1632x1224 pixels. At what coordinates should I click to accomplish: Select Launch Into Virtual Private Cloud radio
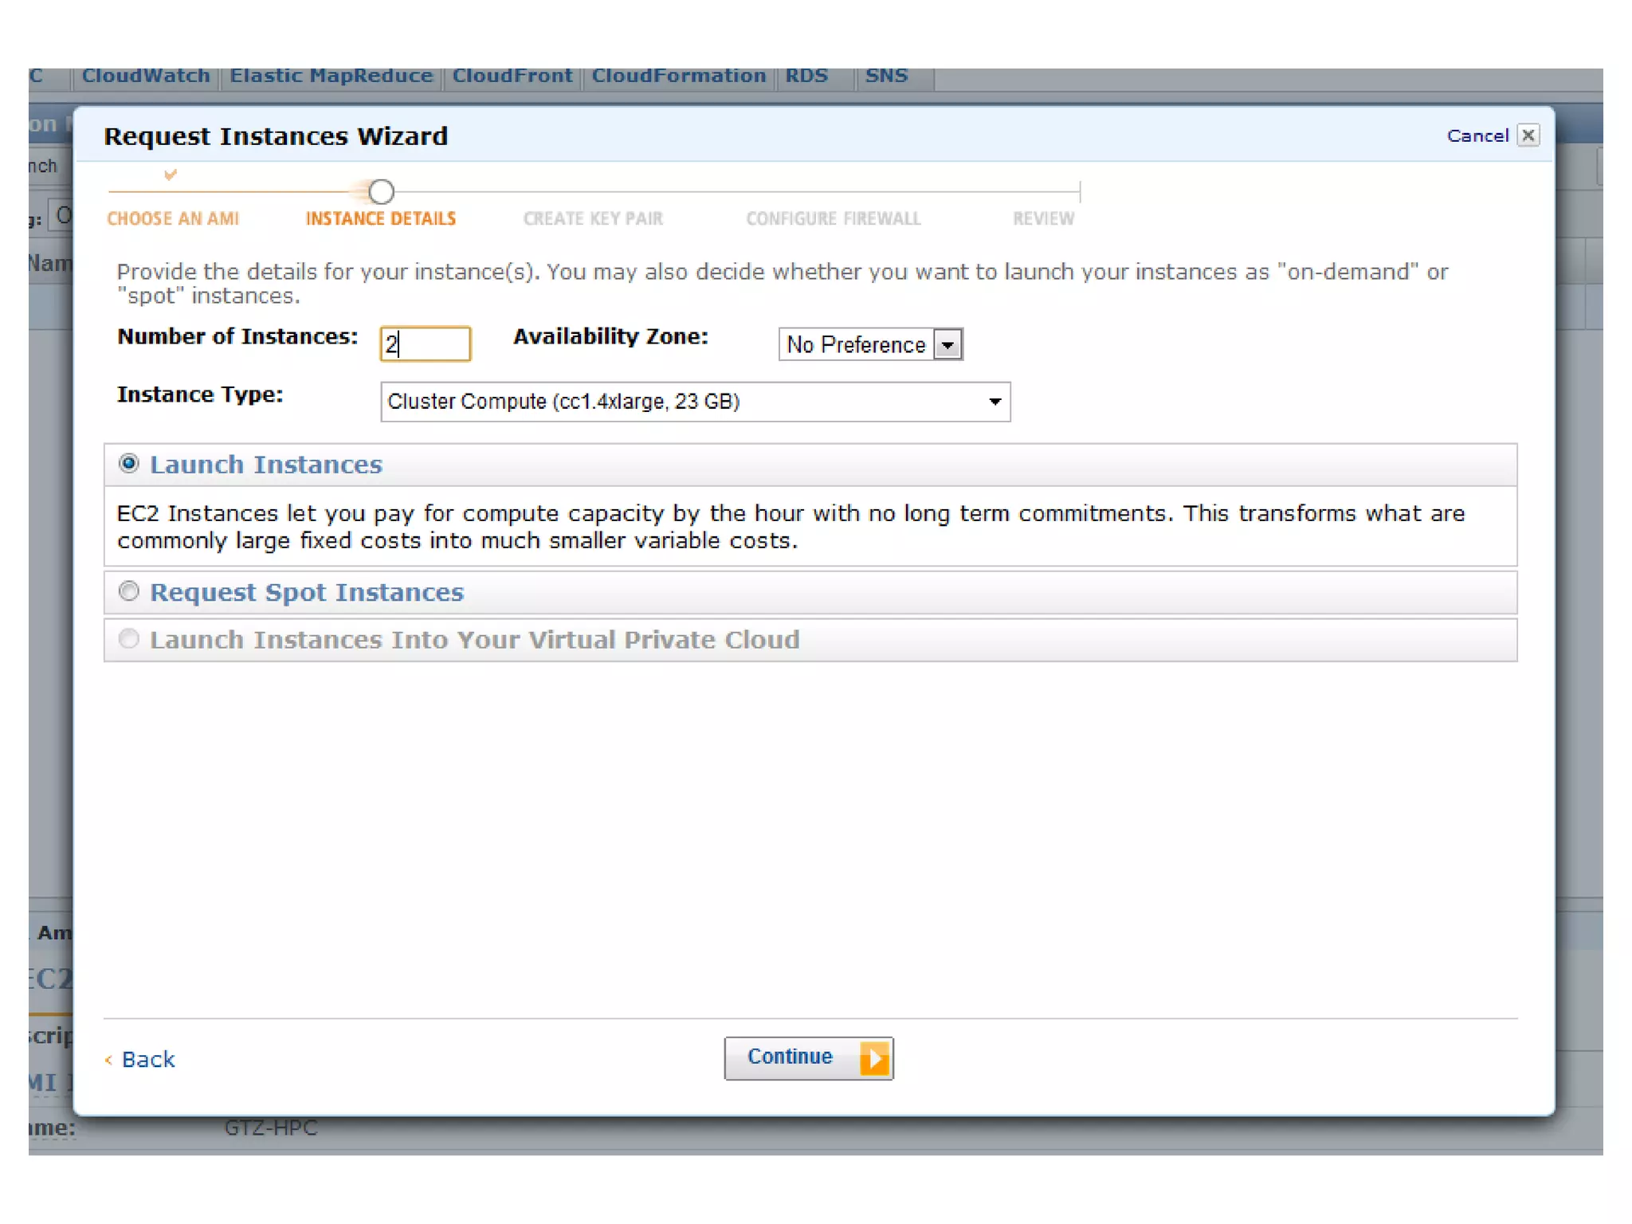[129, 639]
